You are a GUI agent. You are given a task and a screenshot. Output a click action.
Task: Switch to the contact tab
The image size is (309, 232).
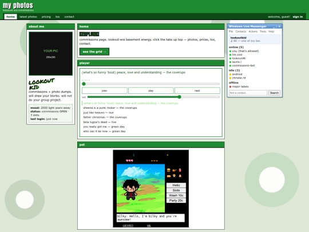[x=69, y=17]
